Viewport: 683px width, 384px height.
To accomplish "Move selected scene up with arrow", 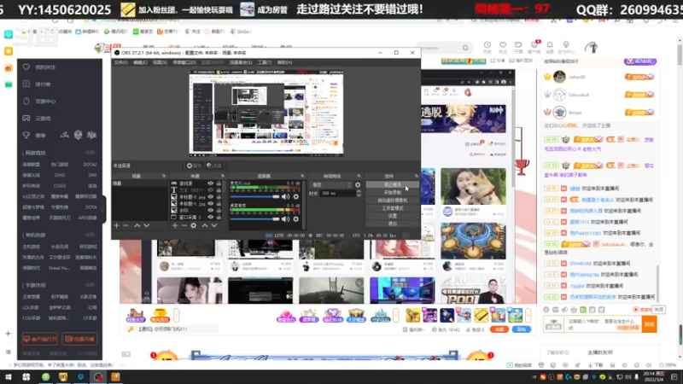I will [x=137, y=225].
